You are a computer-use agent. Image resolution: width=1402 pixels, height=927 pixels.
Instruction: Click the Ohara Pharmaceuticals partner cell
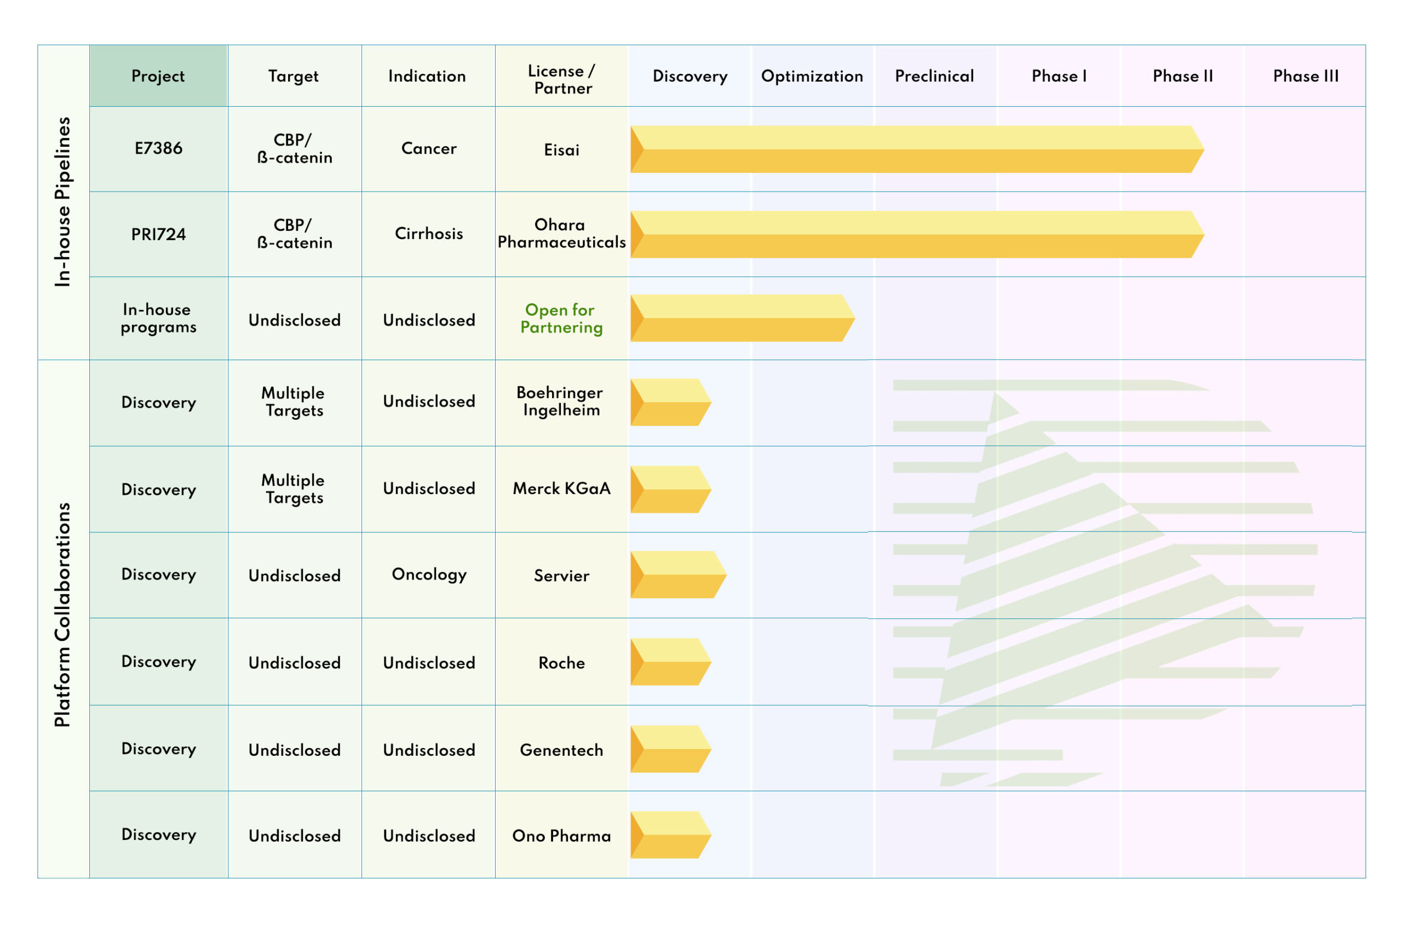pos(562,234)
